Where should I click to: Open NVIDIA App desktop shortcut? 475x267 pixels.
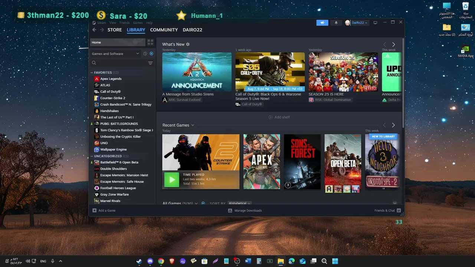click(465, 51)
